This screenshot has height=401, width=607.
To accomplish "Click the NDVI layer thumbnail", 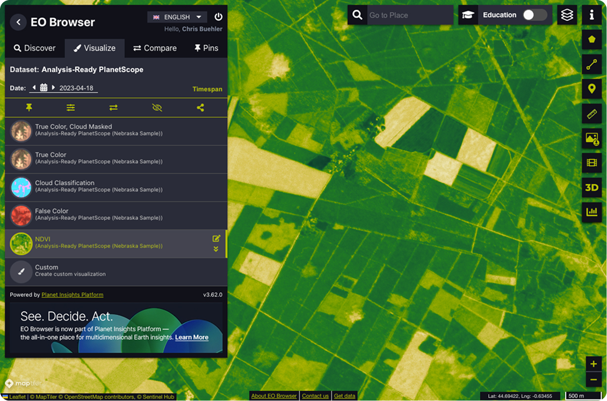I will click(x=21, y=244).
